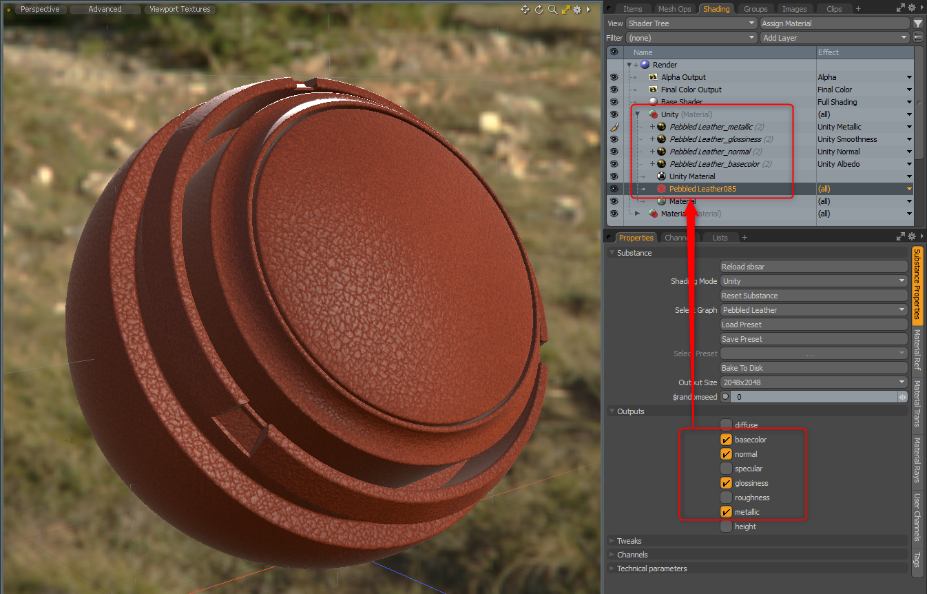Image resolution: width=927 pixels, height=594 pixels.
Task: Hide the Base Shader layer
Action: (x=614, y=101)
